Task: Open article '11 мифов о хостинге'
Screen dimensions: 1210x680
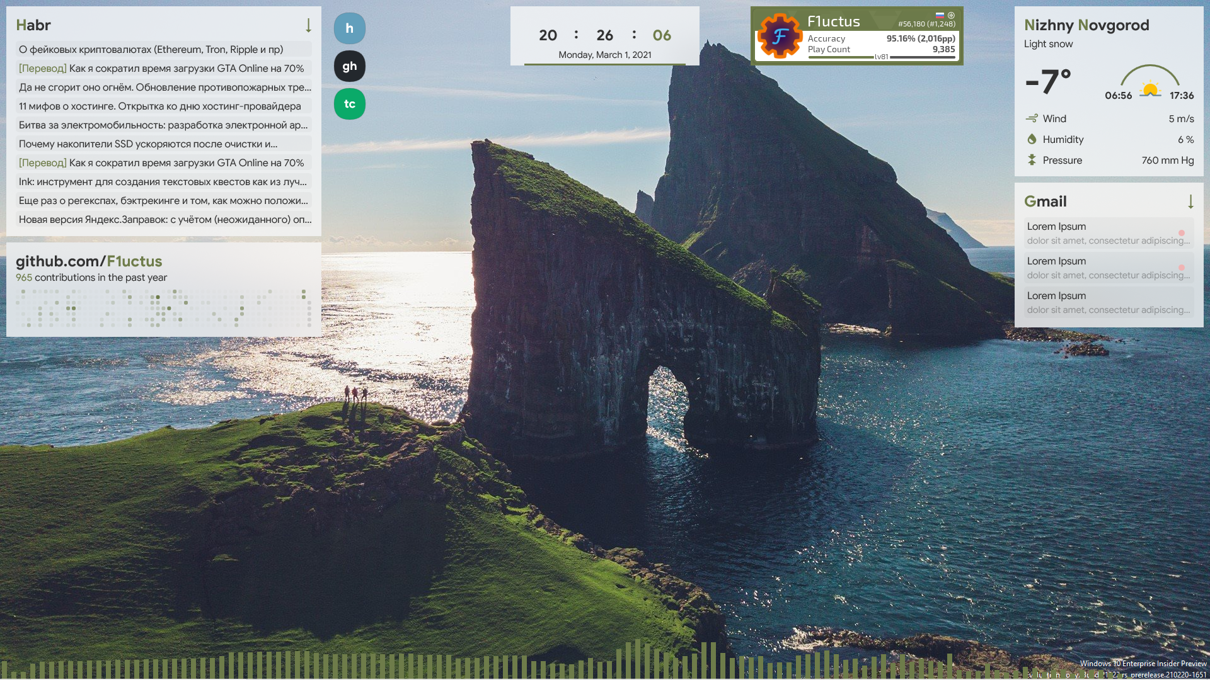Action: (160, 106)
